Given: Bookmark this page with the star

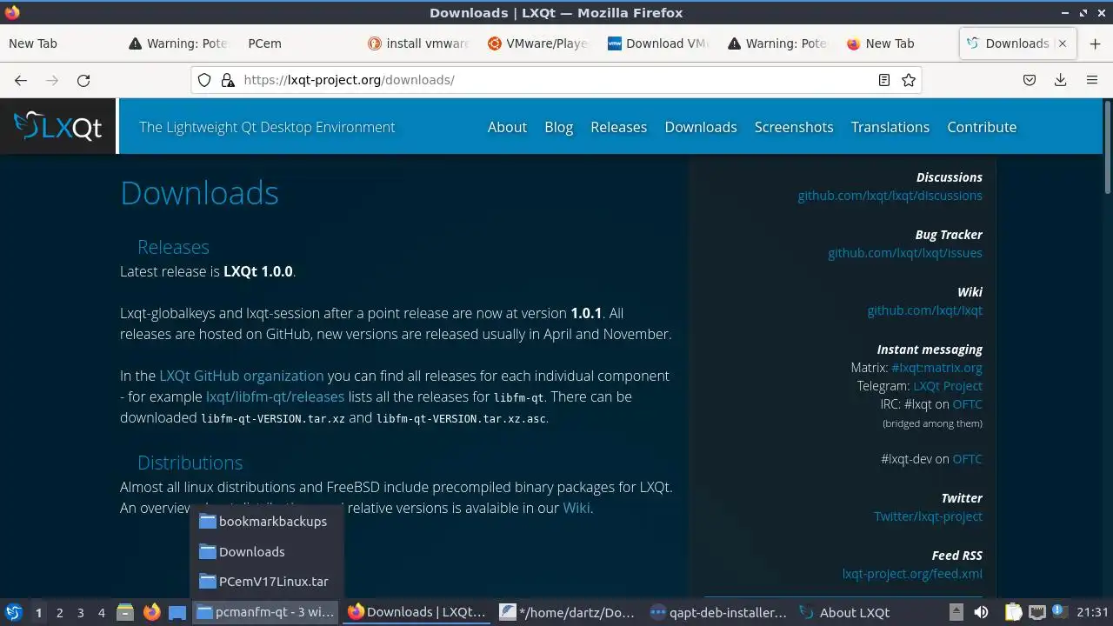Looking at the screenshot, I should (x=909, y=80).
